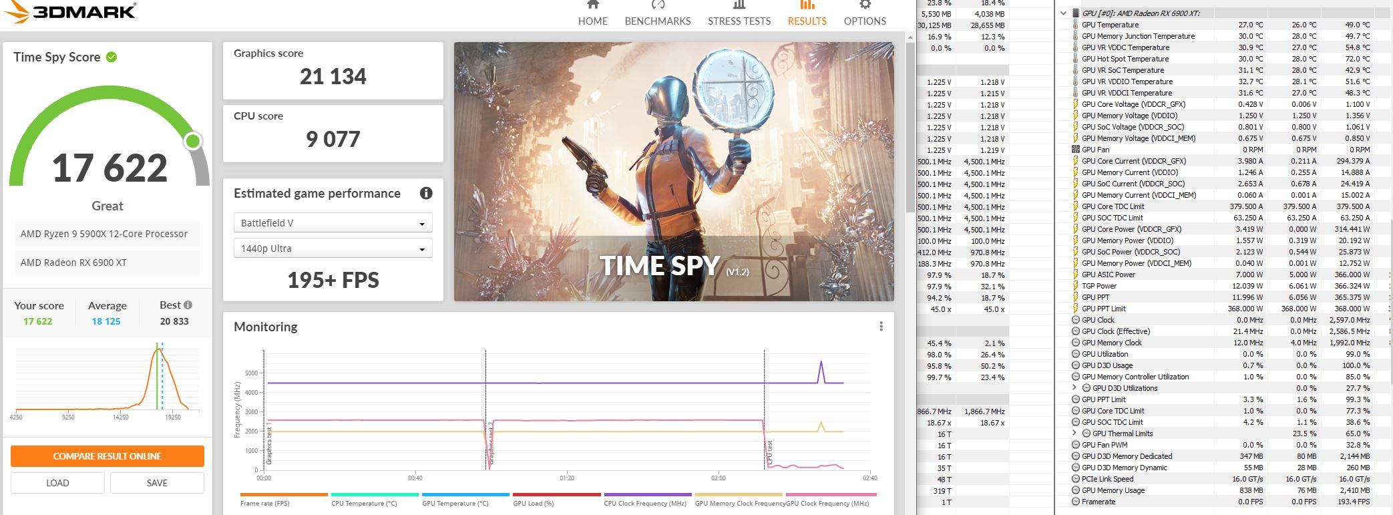This screenshot has height=515, width=1393.
Task: Open the 1440p Ultra resolution dropdown
Action: tap(333, 248)
